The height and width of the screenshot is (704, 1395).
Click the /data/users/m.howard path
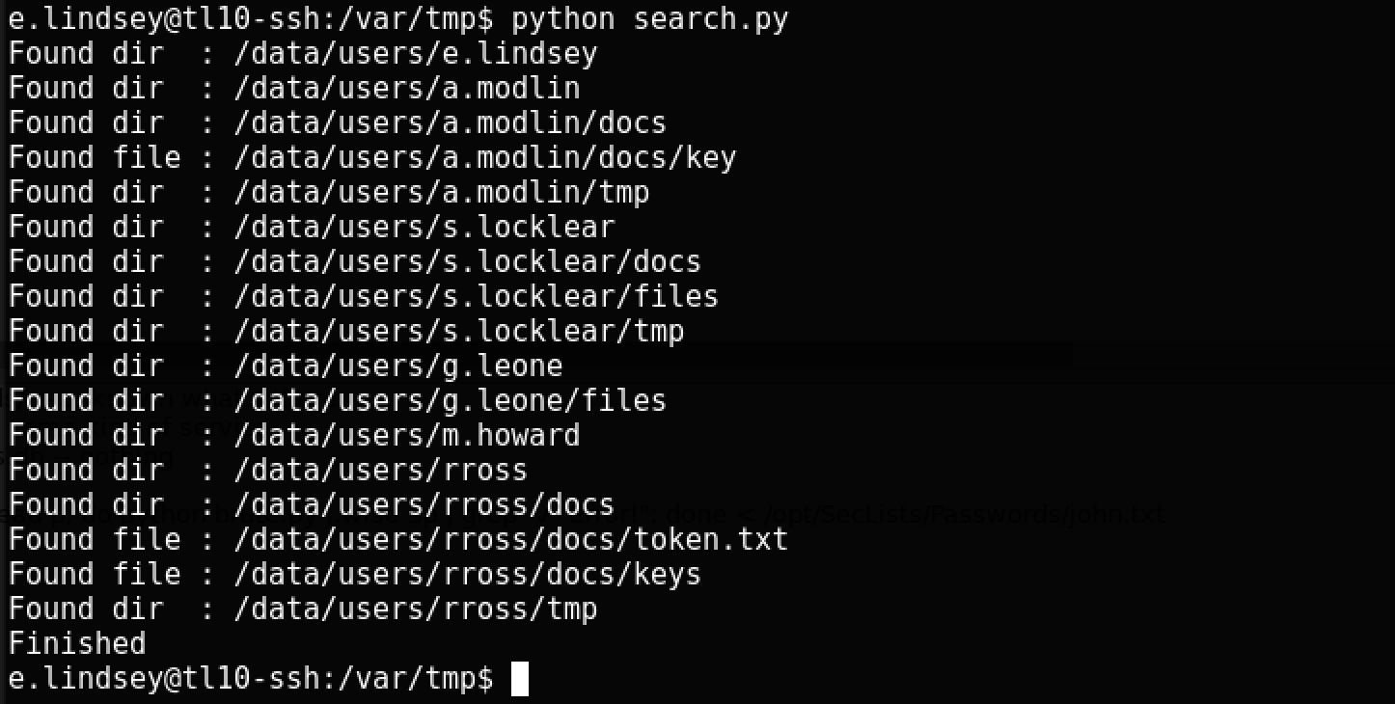(x=406, y=435)
